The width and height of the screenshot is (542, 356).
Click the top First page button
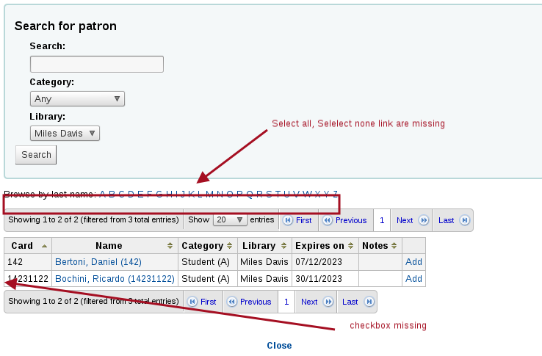(298, 220)
